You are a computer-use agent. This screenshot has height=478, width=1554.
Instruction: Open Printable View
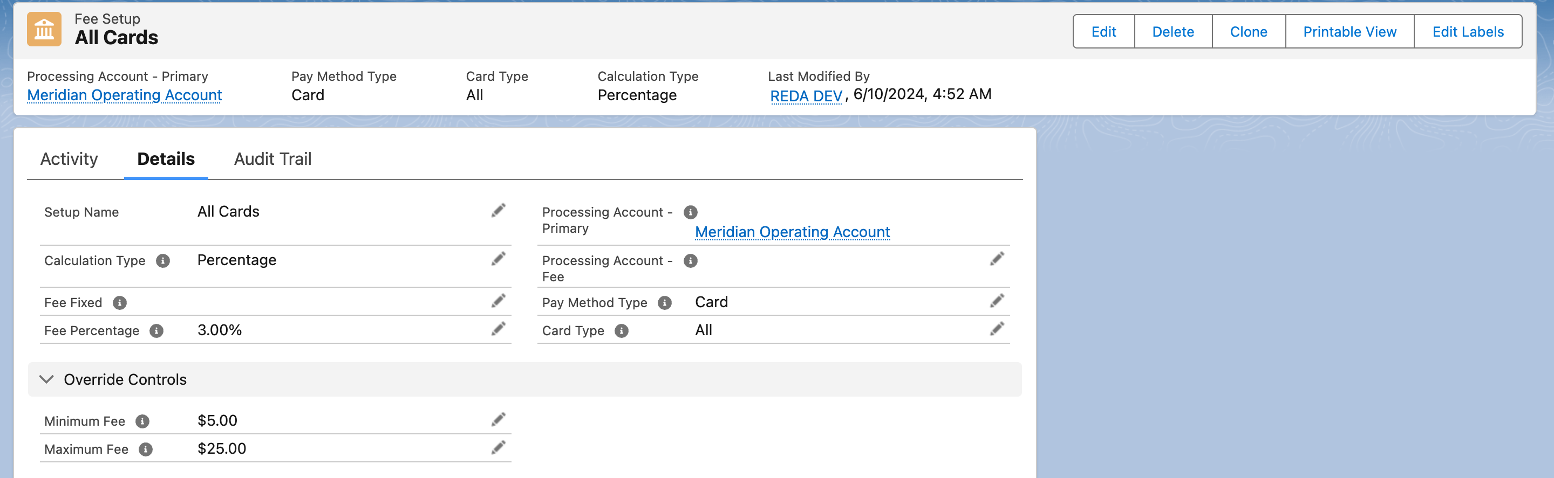tap(1349, 31)
